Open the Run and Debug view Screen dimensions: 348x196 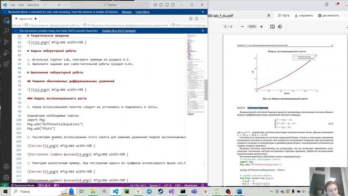[6, 53]
